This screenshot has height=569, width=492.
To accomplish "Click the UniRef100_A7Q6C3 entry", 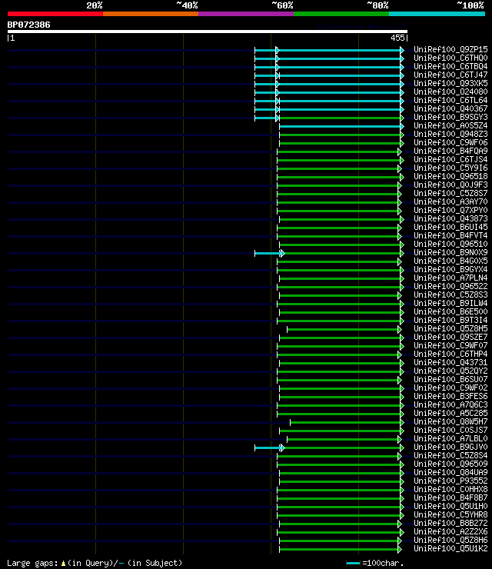I will tap(450, 404).
